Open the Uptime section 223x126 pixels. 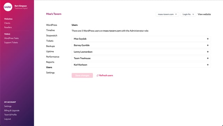point(50,51)
